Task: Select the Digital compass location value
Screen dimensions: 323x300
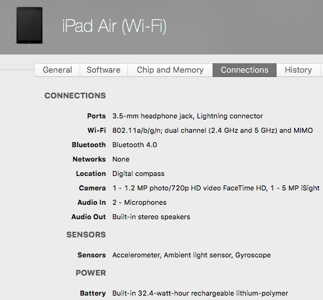Action: (x=139, y=173)
